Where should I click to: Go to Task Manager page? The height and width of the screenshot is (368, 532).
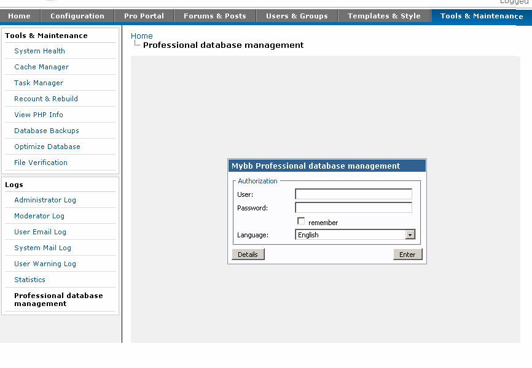pos(39,83)
